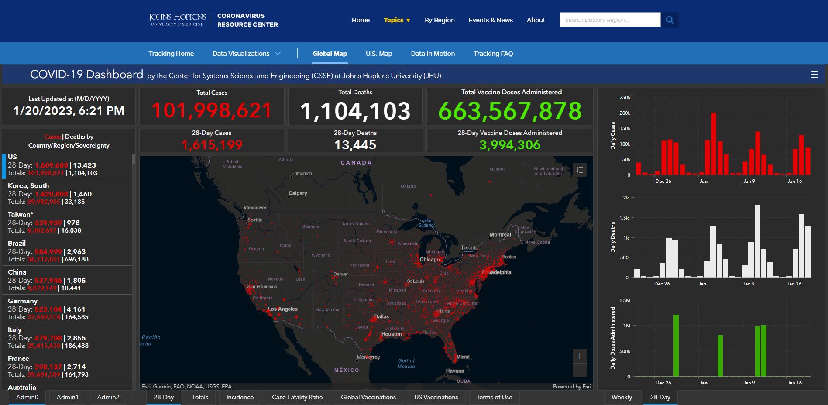Open the About page
This screenshot has width=828, height=405.
[x=536, y=20]
